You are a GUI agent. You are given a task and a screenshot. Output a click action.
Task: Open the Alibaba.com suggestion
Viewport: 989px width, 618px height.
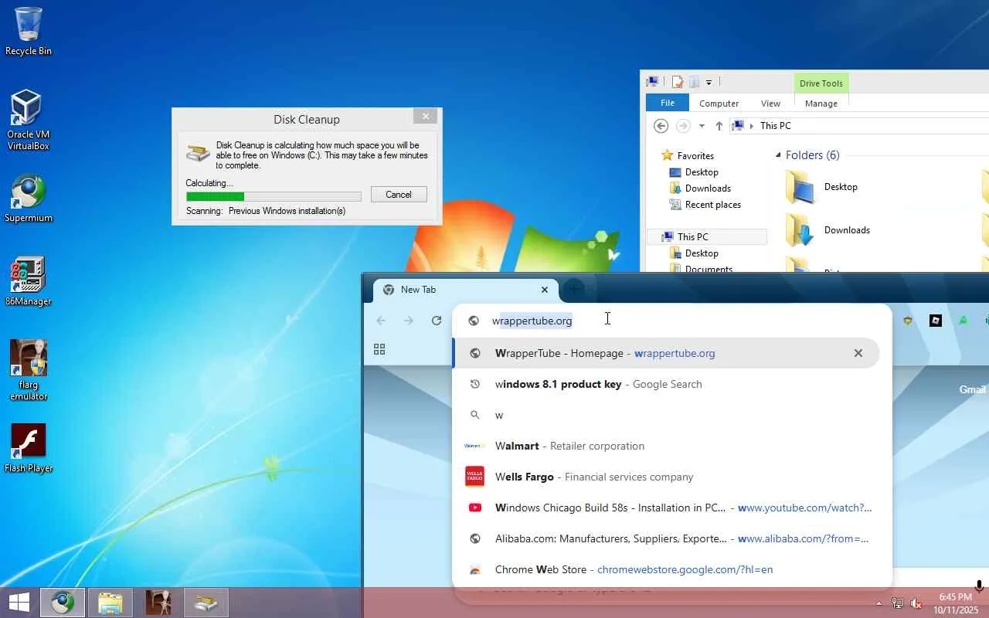(x=666, y=538)
